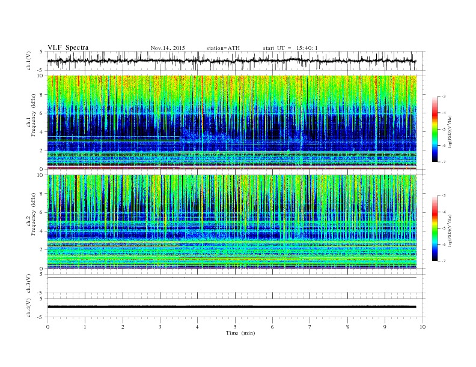476x367 pixels.
Task: Click the date label "Nov.14, 2015"
Action: click(x=168, y=48)
